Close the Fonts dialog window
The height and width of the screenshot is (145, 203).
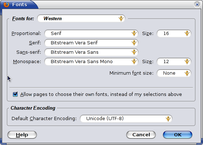coord(197,5)
